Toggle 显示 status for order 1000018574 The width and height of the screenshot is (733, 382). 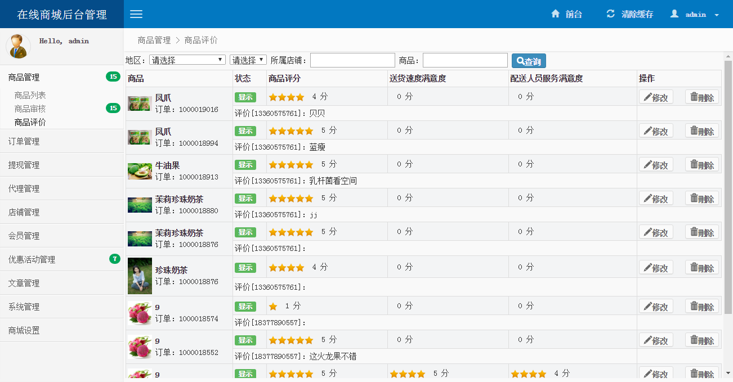click(x=245, y=307)
